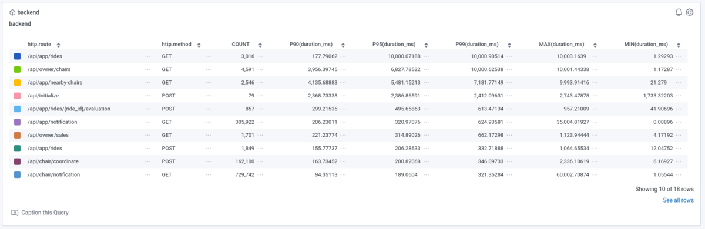The image size is (705, 229).
Task: Click the blue swatch for /api/app/rides GET
Action: 18,56
